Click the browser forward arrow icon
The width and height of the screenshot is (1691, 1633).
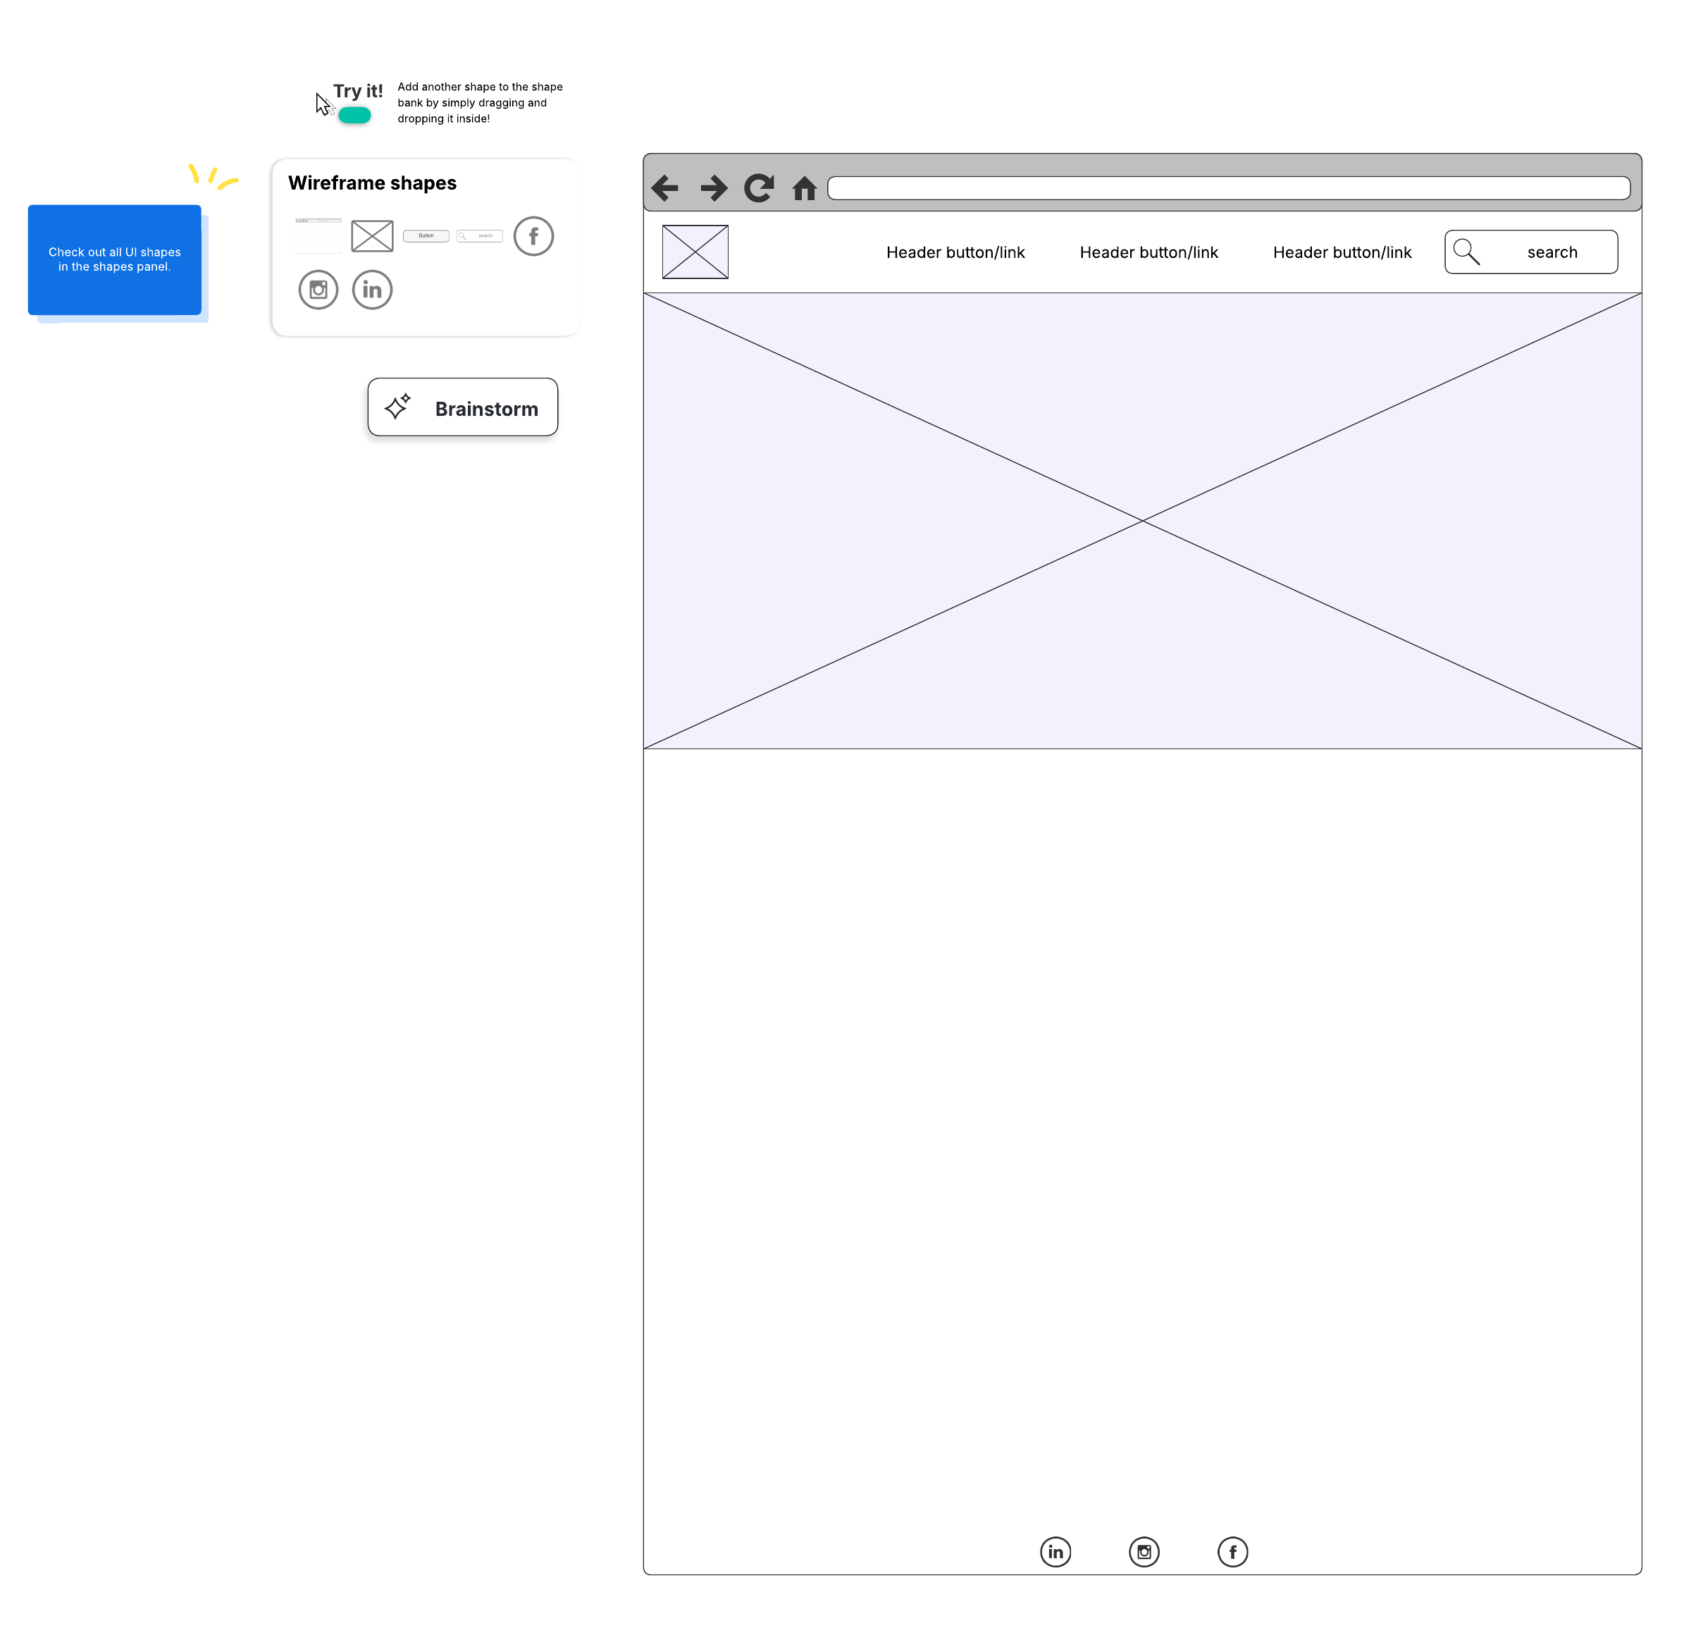[714, 187]
